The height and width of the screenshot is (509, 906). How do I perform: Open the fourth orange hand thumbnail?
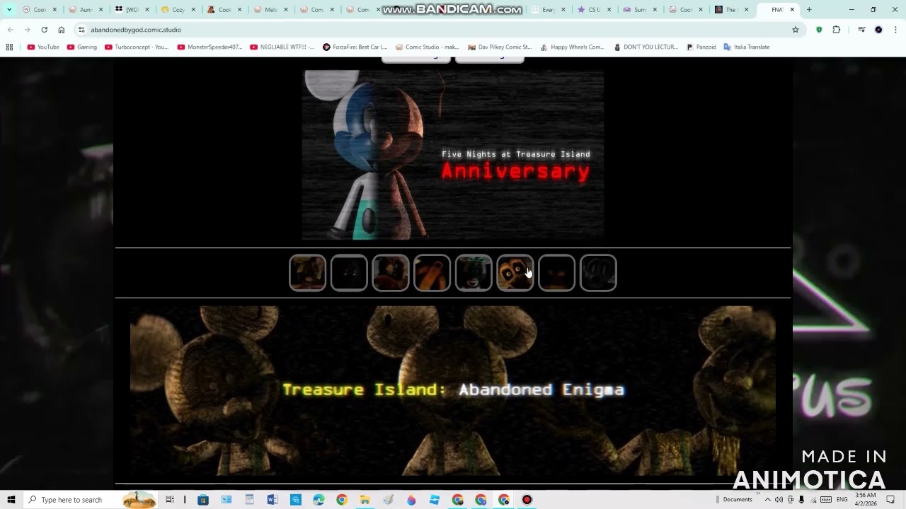[x=432, y=273]
